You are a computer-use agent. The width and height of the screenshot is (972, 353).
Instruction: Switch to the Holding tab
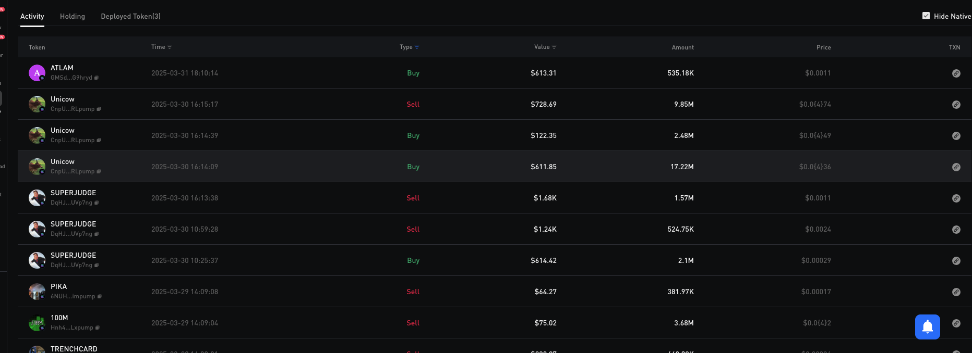tap(72, 17)
